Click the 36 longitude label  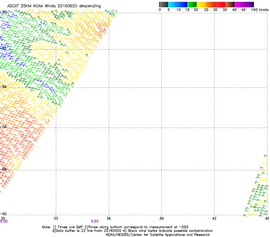[x=108, y=218]
